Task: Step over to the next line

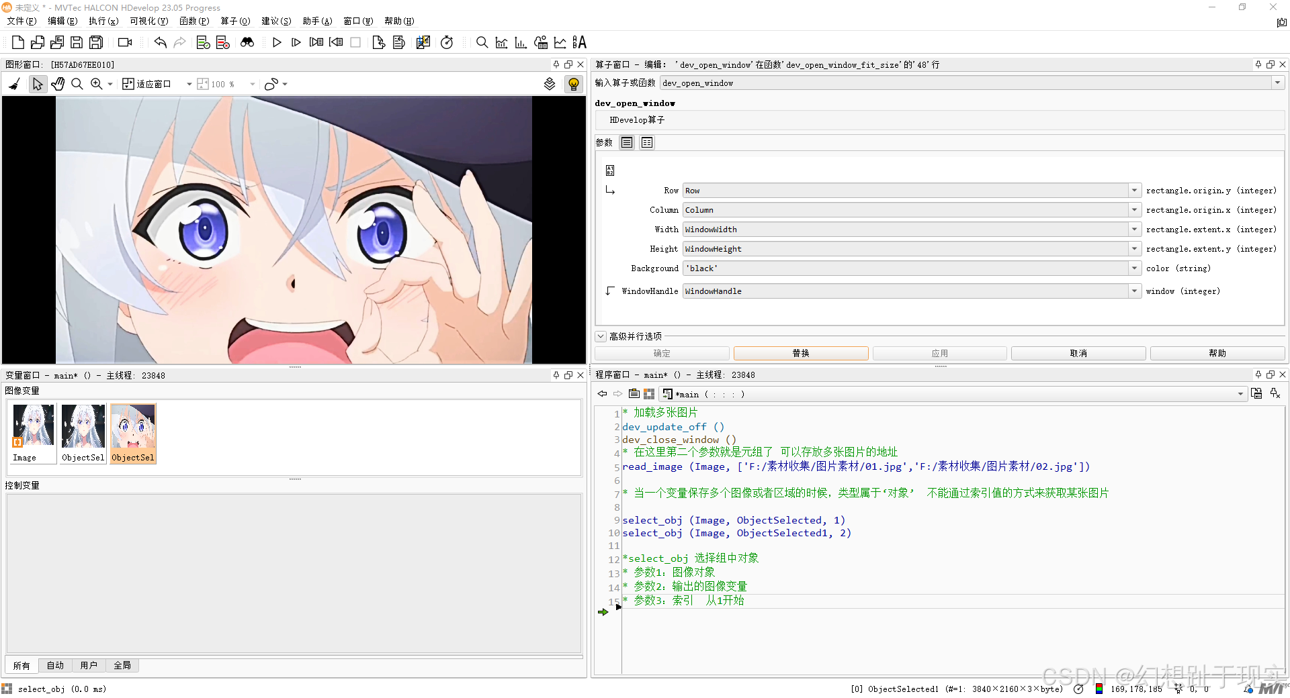Action: pyautogui.click(x=296, y=42)
